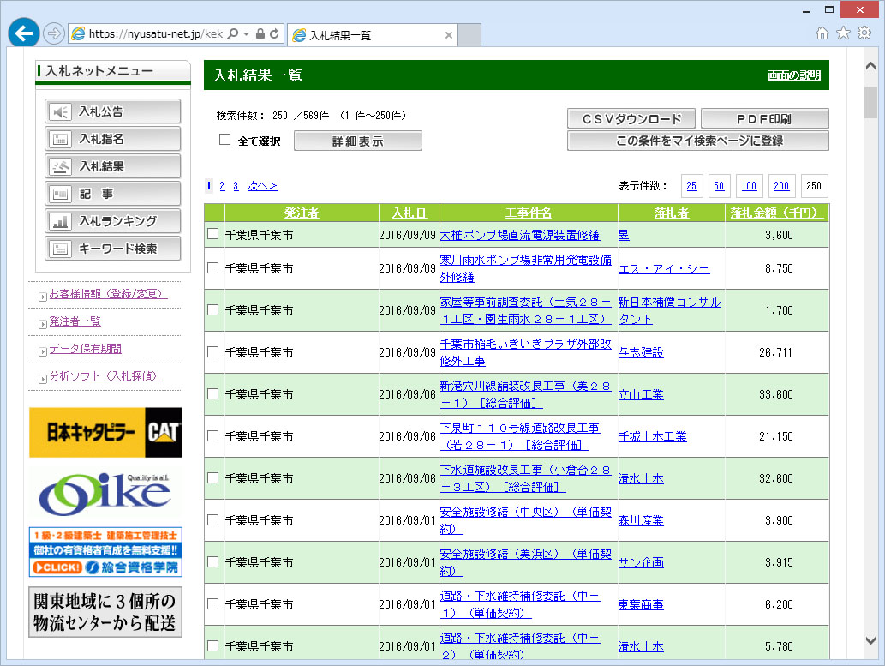885x666 pixels.
Task: Click the megaphone icon beside 入札公告
Action: (60, 111)
